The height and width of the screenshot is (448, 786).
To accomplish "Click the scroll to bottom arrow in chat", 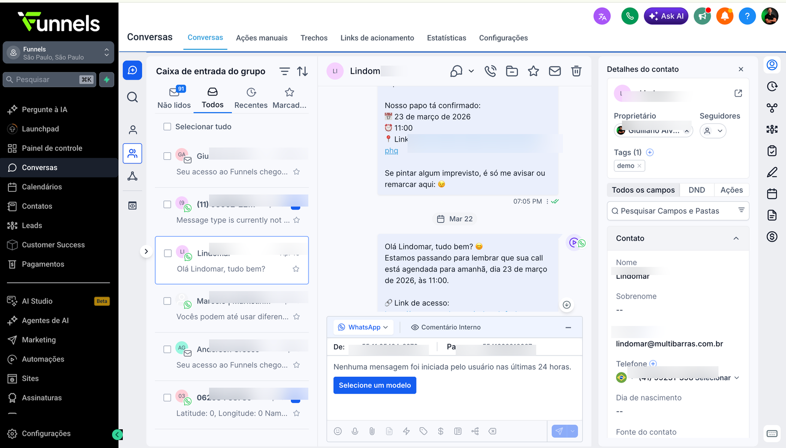I will tap(566, 305).
